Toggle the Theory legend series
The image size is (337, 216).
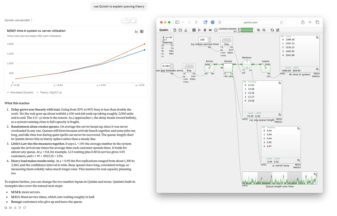(x=49, y=92)
